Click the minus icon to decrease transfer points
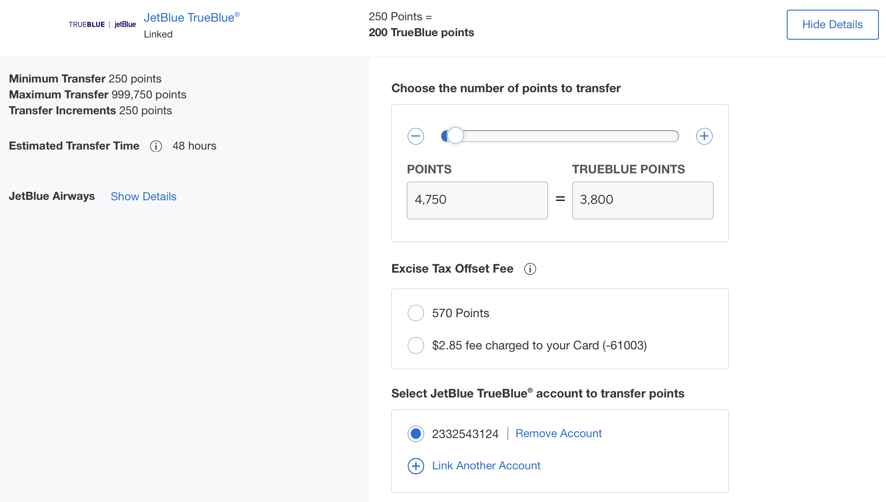This screenshot has height=502, width=886. click(x=415, y=136)
